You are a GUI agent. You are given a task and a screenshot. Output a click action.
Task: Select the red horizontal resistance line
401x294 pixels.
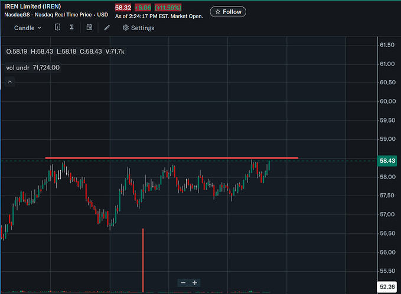(172, 158)
